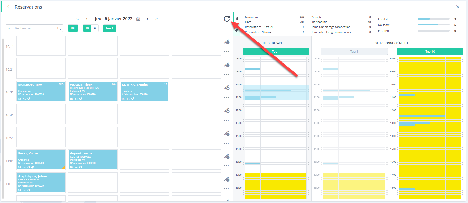
Task: Open the date Jeu - 6 Janvier 2022
Action: pos(114,19)
